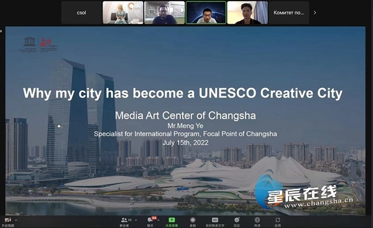This screenshot has height=228, width=373.
Task: Click the slide title 'Why my city has become a UNESCO Creative City'
Action: tap(183, 93)
